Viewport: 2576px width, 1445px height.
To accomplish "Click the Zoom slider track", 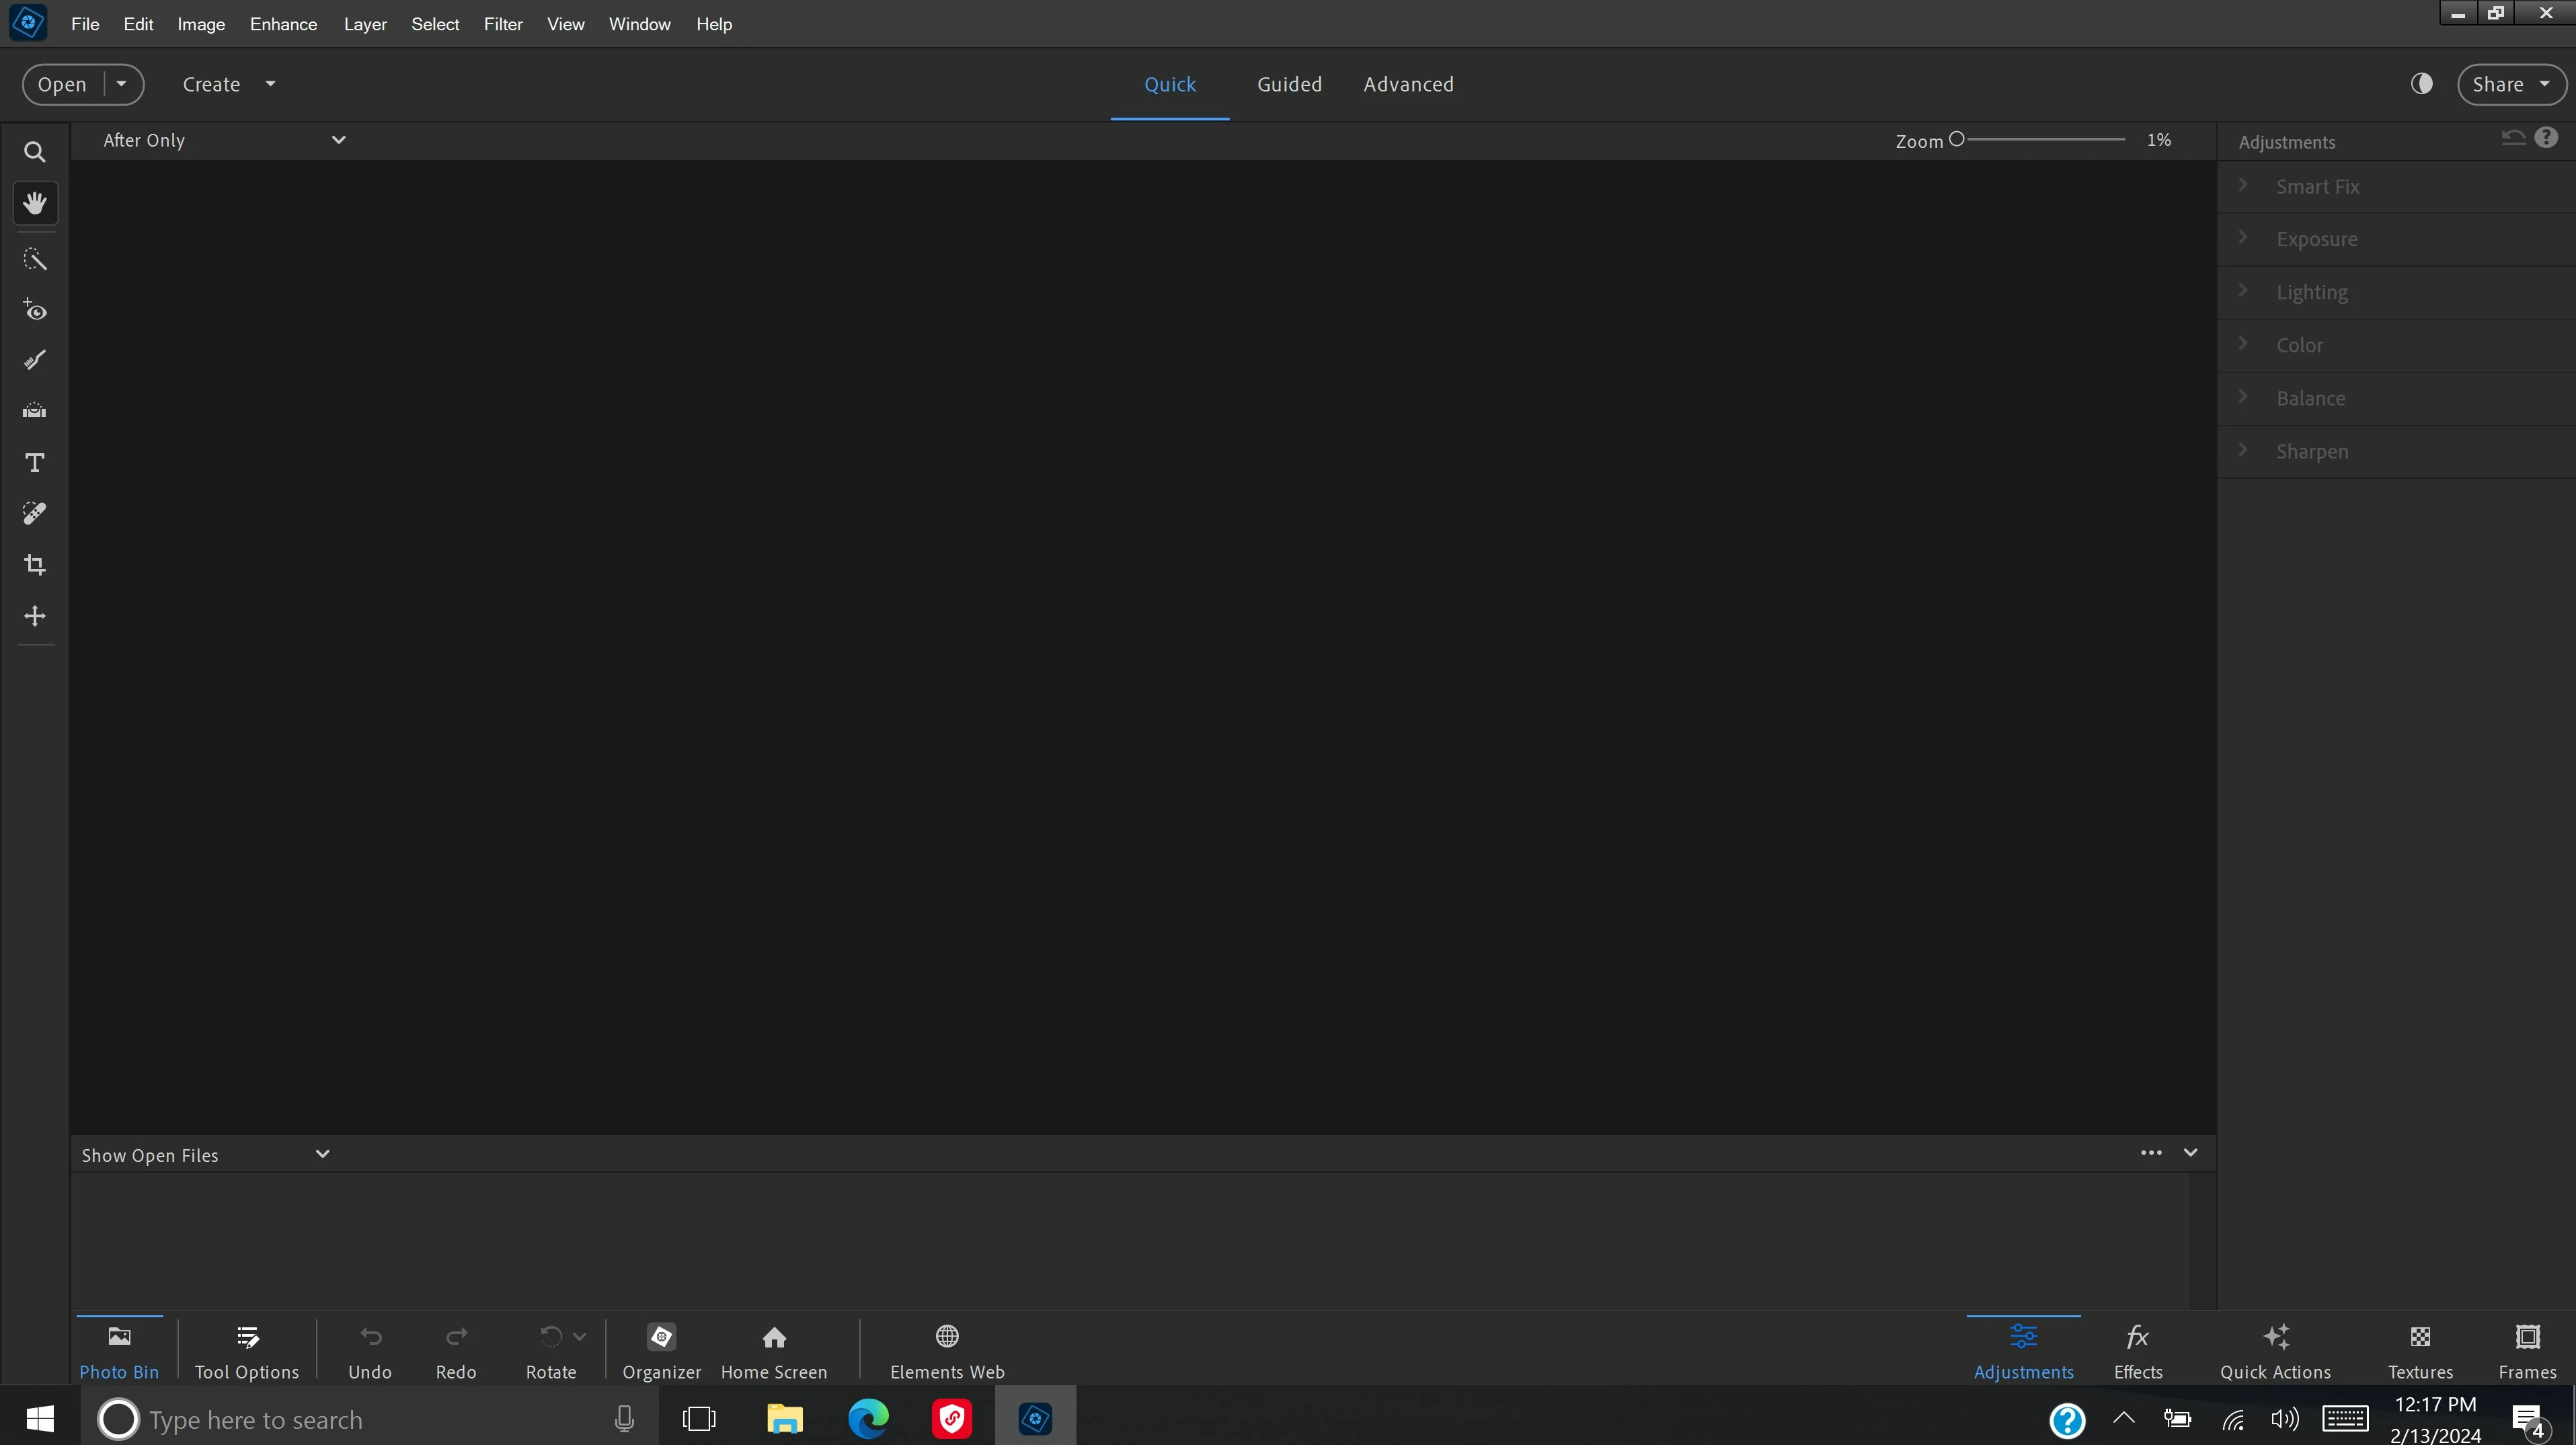I will pyautogui.click(x=2045, y=140).
